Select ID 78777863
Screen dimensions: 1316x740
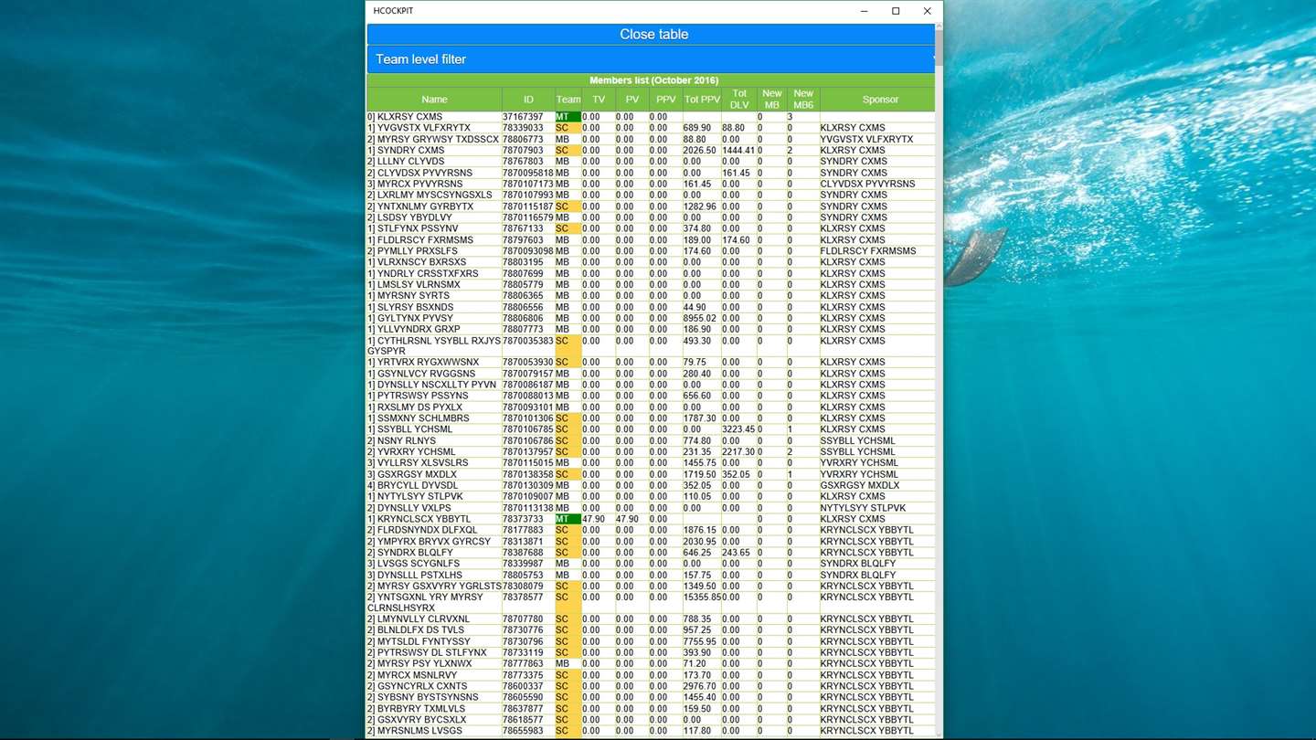click(x=523, y=664)
